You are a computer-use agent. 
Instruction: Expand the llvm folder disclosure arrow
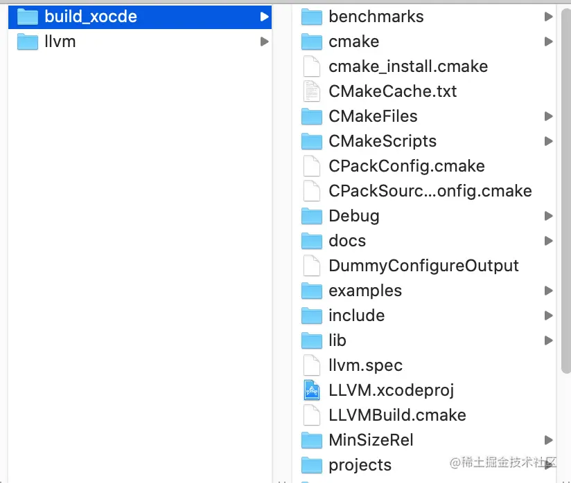264,42
